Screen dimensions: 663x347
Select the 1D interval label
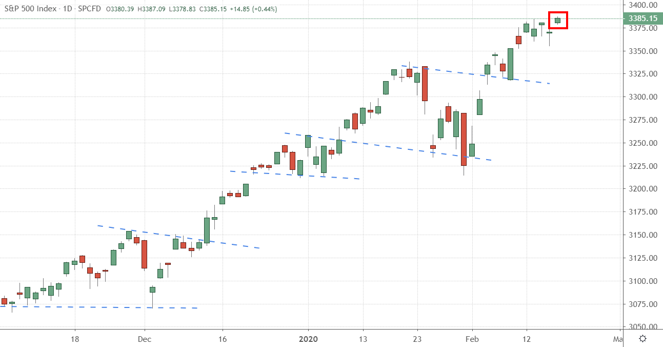[x=67, y=9]
